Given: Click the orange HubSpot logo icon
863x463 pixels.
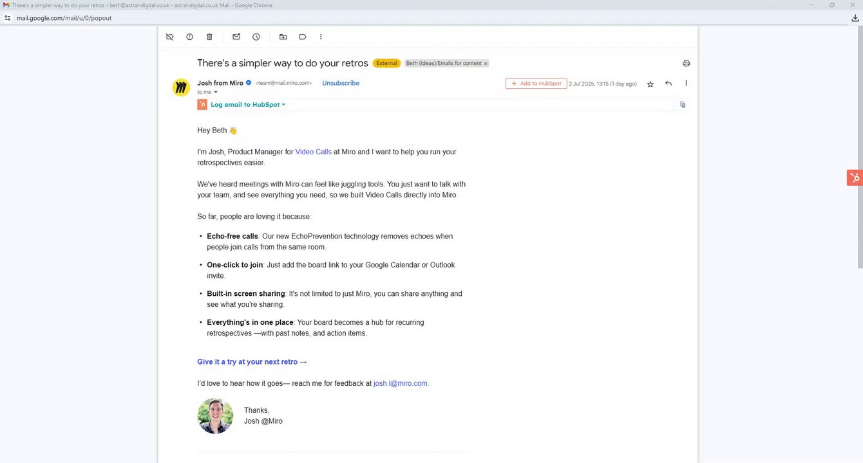Looking at the screenshot, I should coord(202,104).
